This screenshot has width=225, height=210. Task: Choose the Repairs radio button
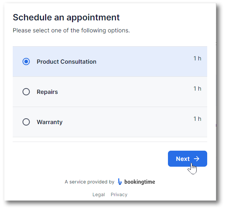(x=26, y=92)
